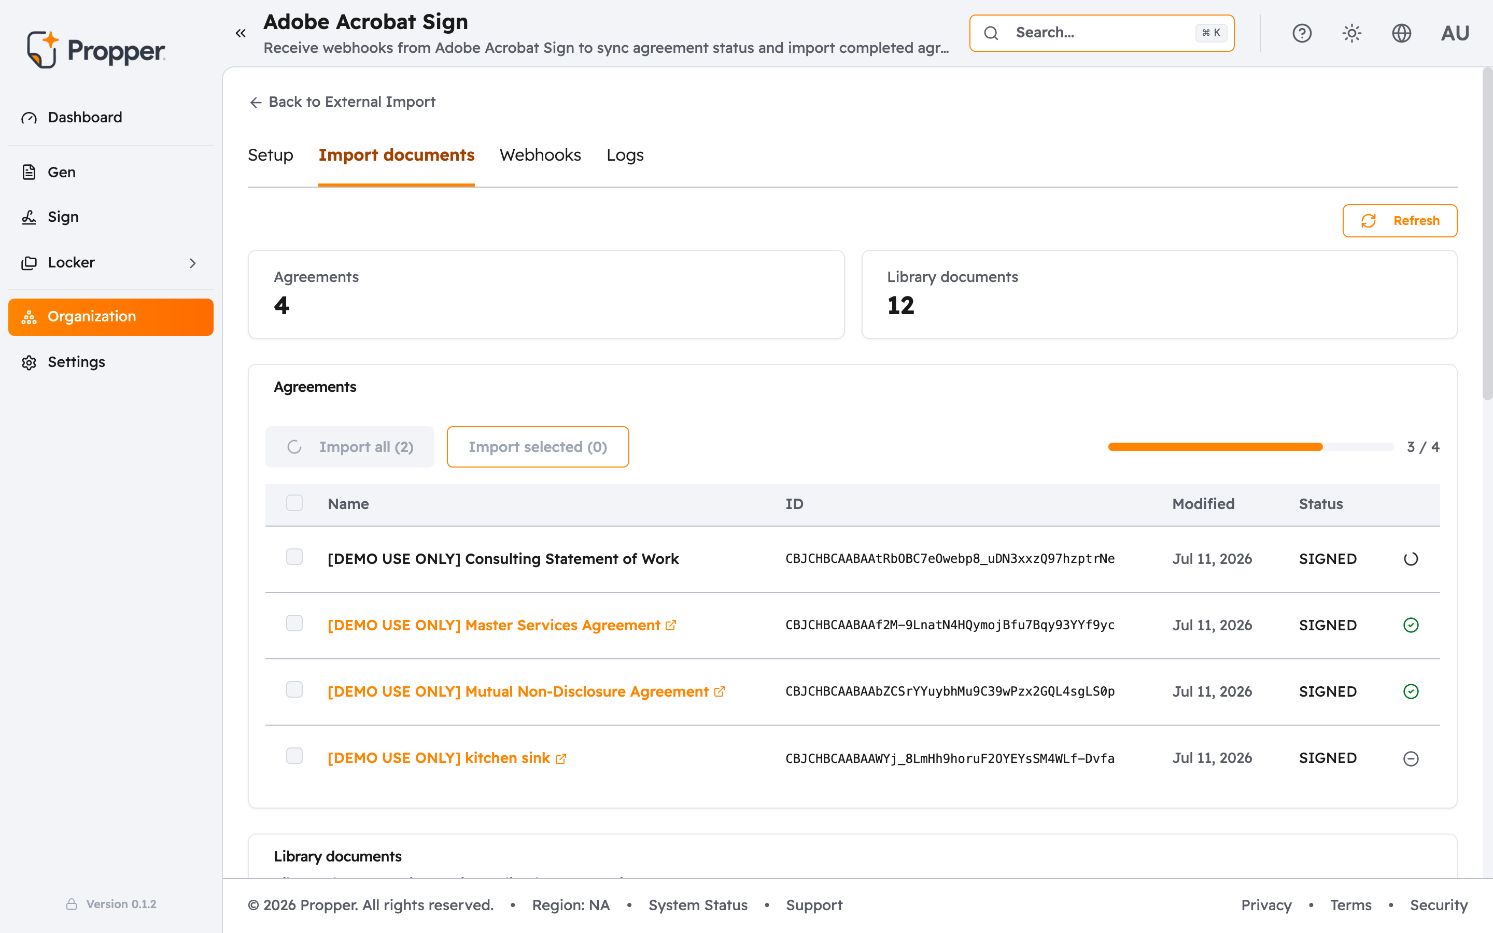
Task: Check the select-all checkbox in table header
Action: 294,503
